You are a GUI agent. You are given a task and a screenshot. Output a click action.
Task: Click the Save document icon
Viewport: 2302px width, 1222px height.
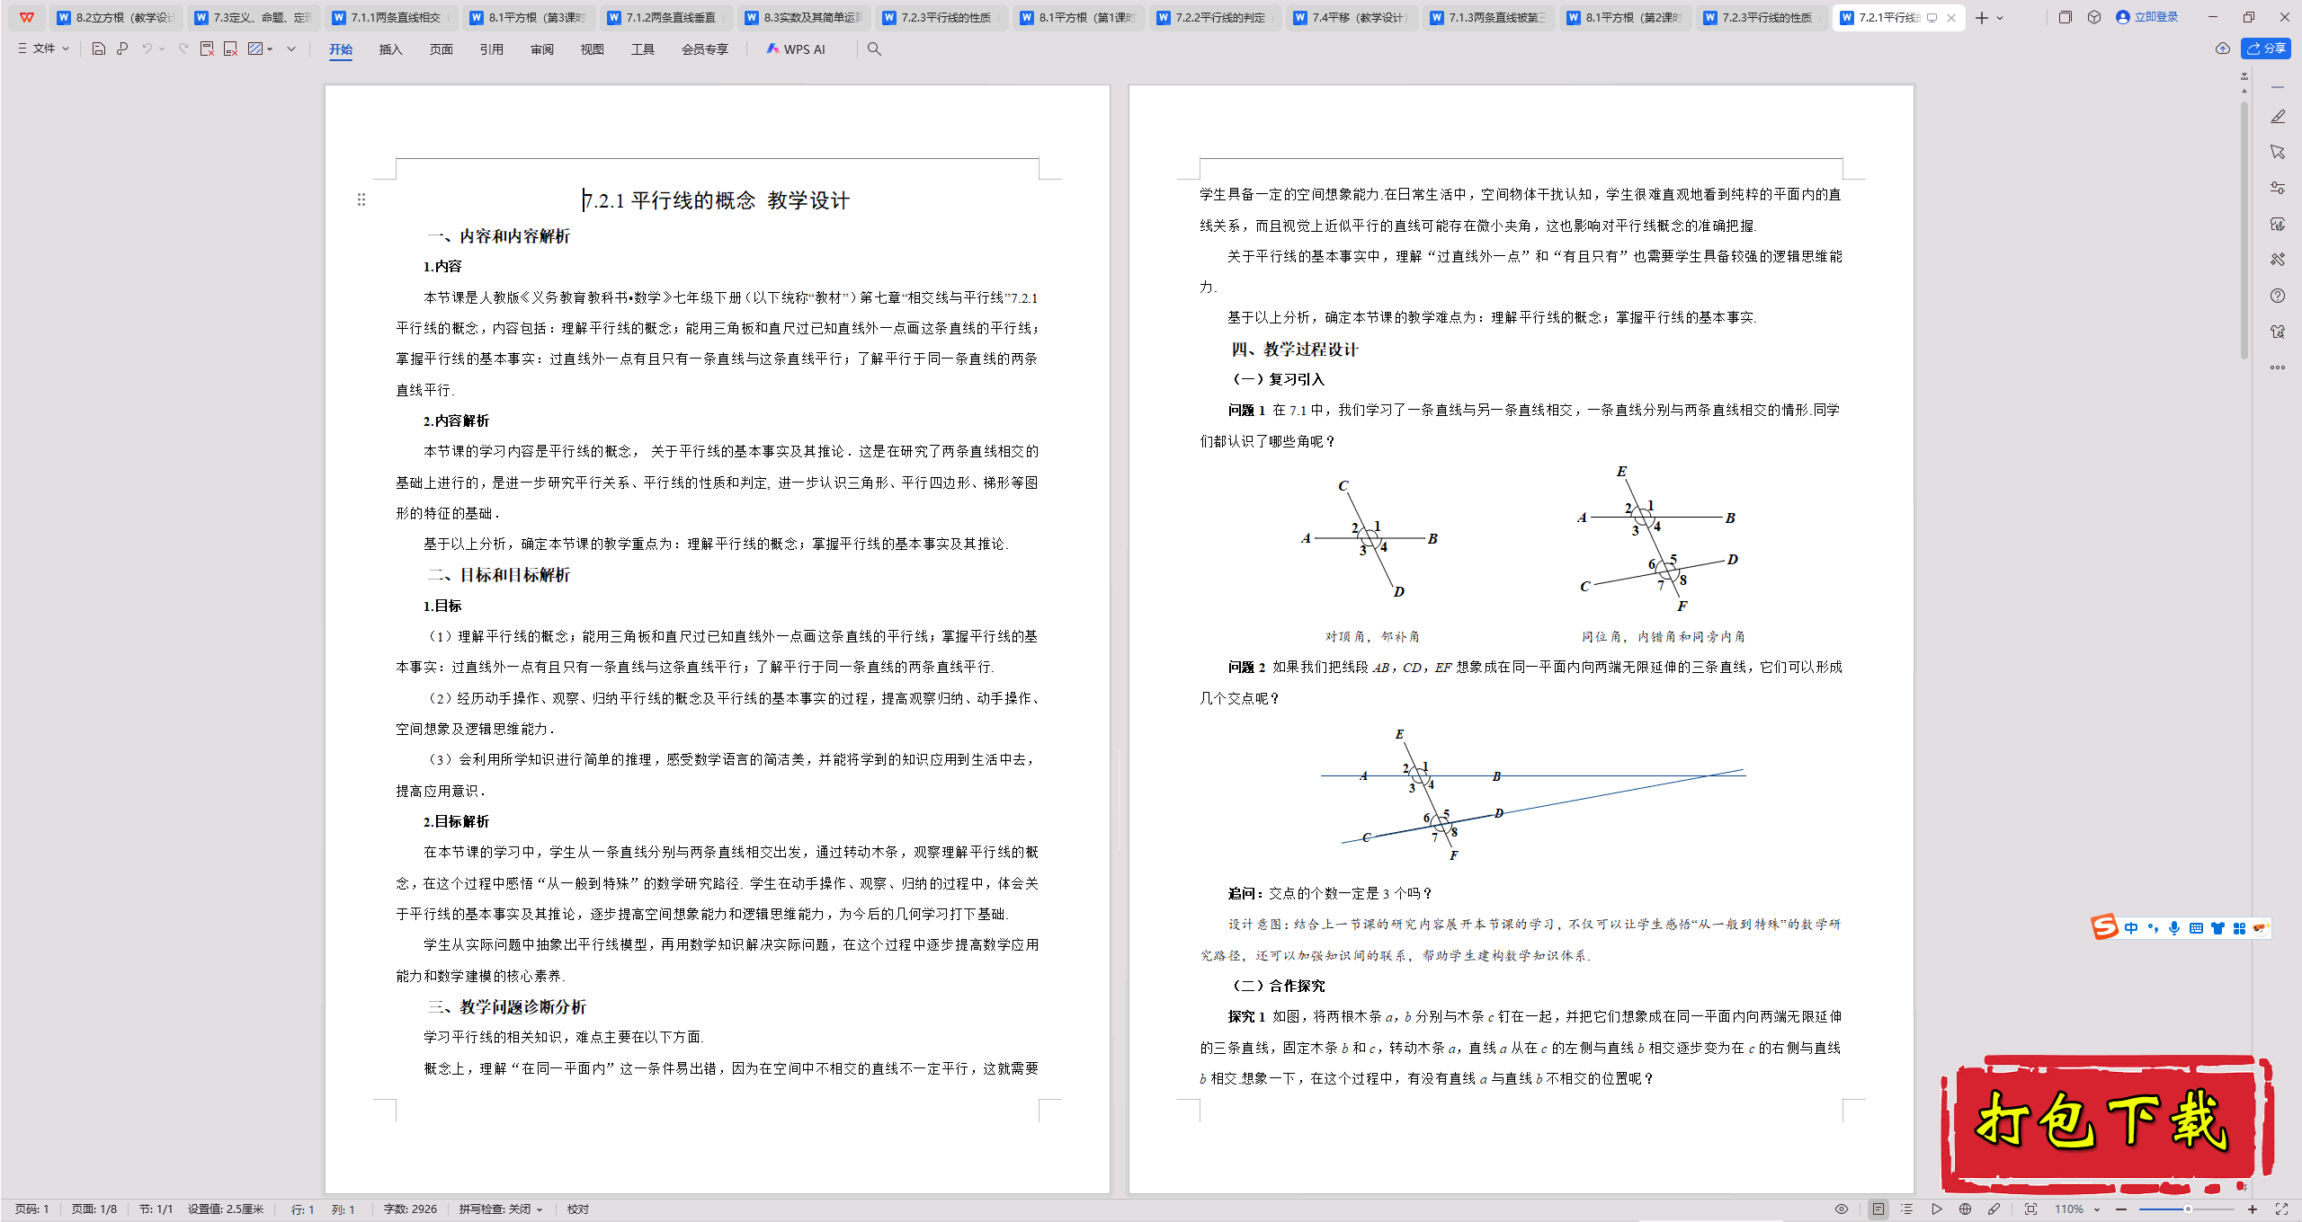[99, 49]
